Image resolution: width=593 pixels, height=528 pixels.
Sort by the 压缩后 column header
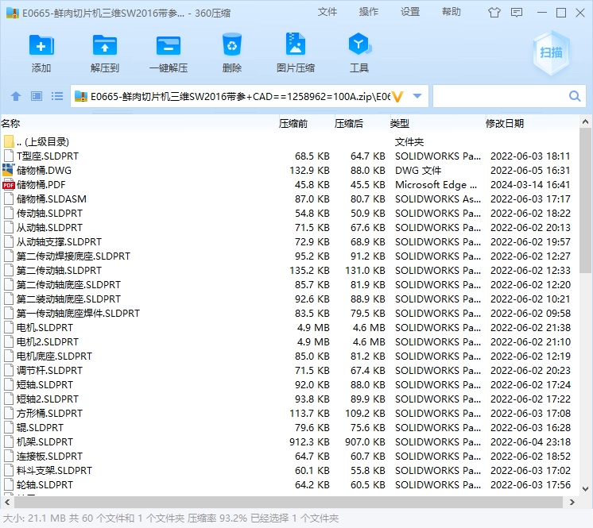(349, 124)
